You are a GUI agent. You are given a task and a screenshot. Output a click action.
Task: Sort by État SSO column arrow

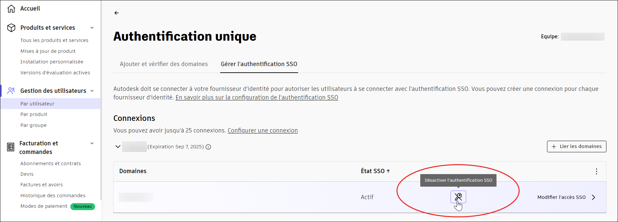tap(388, 171)
